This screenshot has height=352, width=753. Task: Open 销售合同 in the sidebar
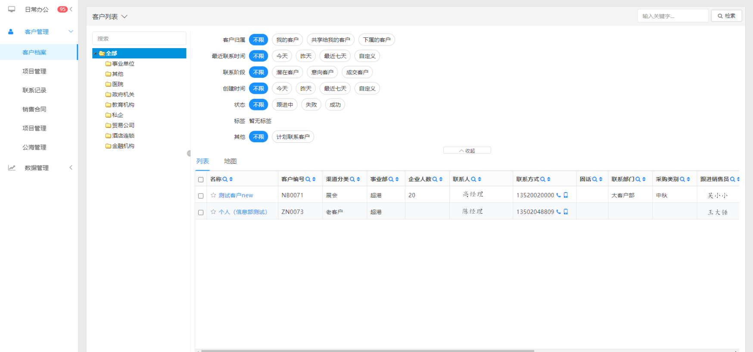coord(34,109)
